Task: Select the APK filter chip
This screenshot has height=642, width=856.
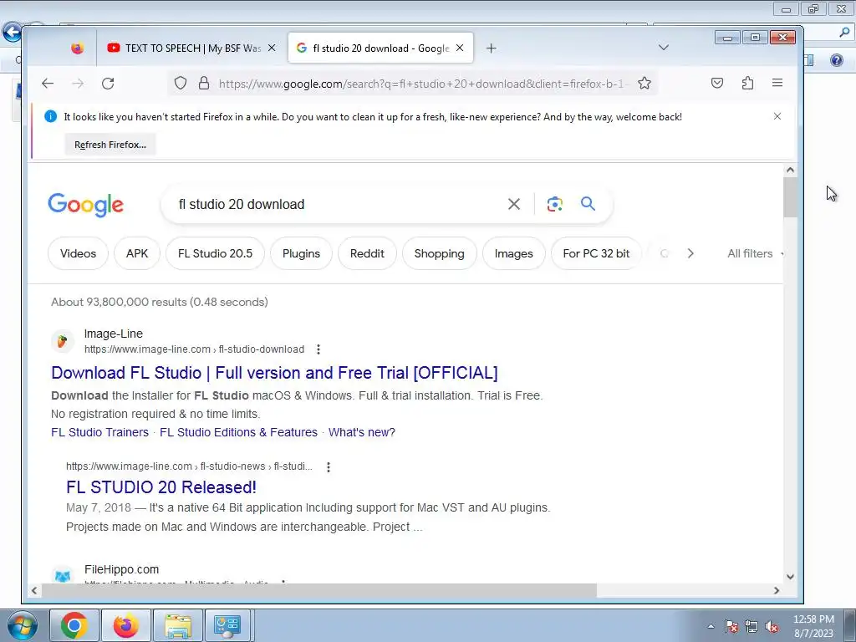Action: [137, 253]
